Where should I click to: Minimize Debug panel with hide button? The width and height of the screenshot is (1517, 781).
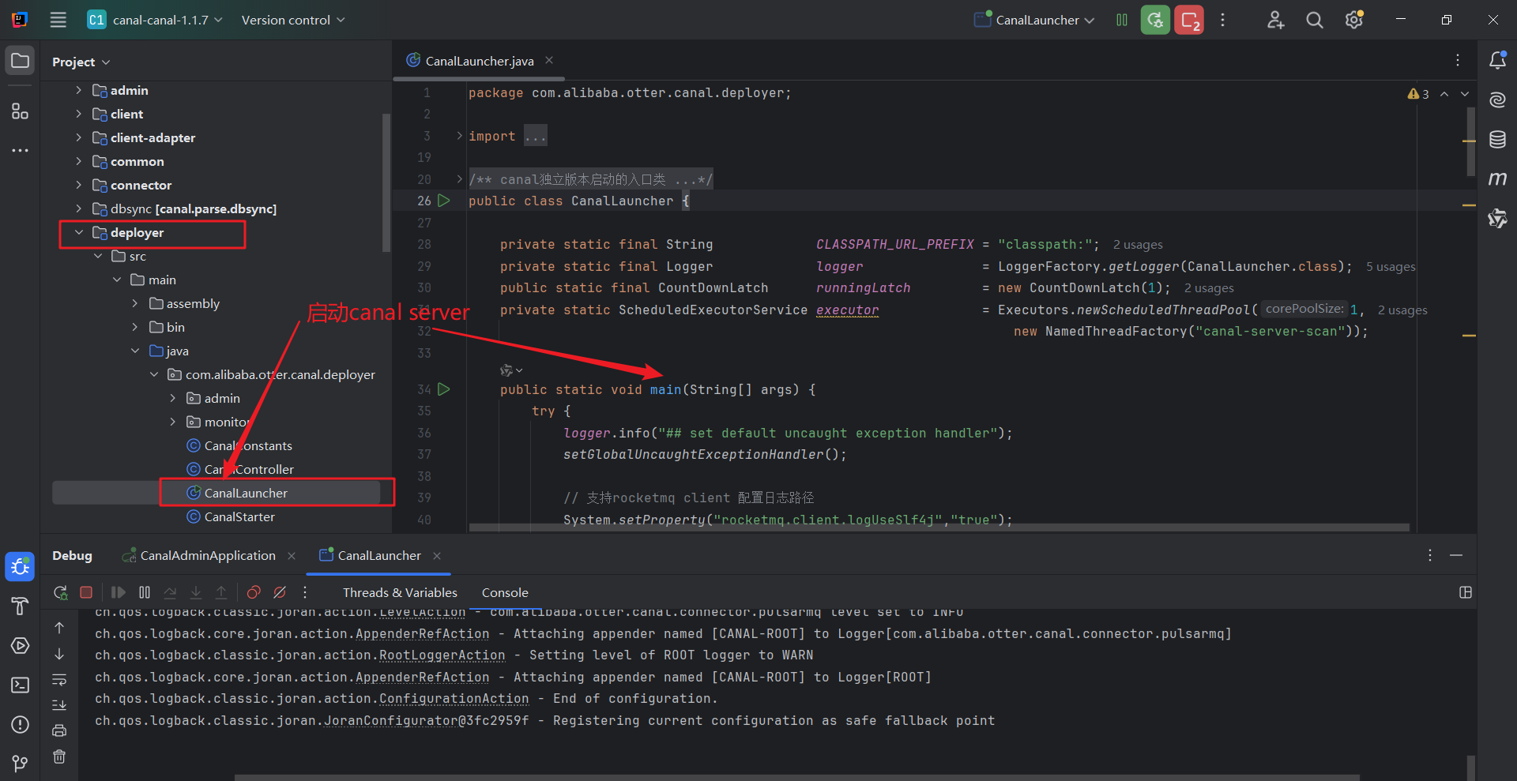[x=1456, y=556]
